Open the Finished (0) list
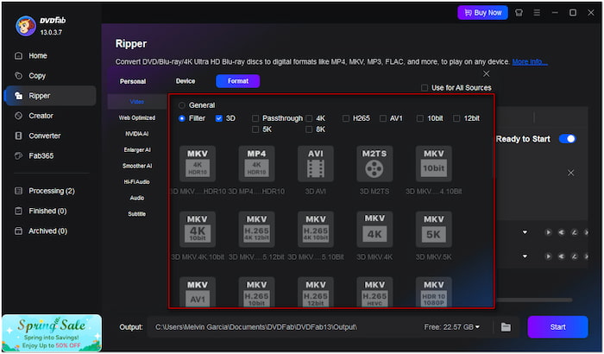The height and width of the screenshot is (354, 604). pyautogui.click(x=50, y=211)
